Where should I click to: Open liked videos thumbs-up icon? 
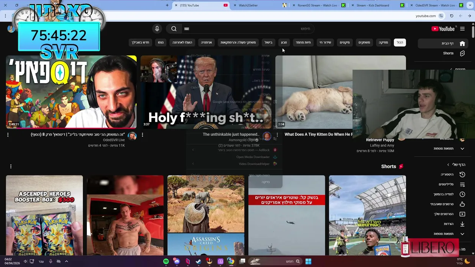click(462, 204)
